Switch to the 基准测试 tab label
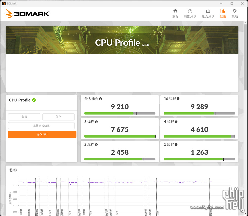The image size is (248, 216). (190, 17)
